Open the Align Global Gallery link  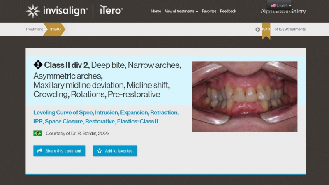pyautogui.click(x=283, y=12)
